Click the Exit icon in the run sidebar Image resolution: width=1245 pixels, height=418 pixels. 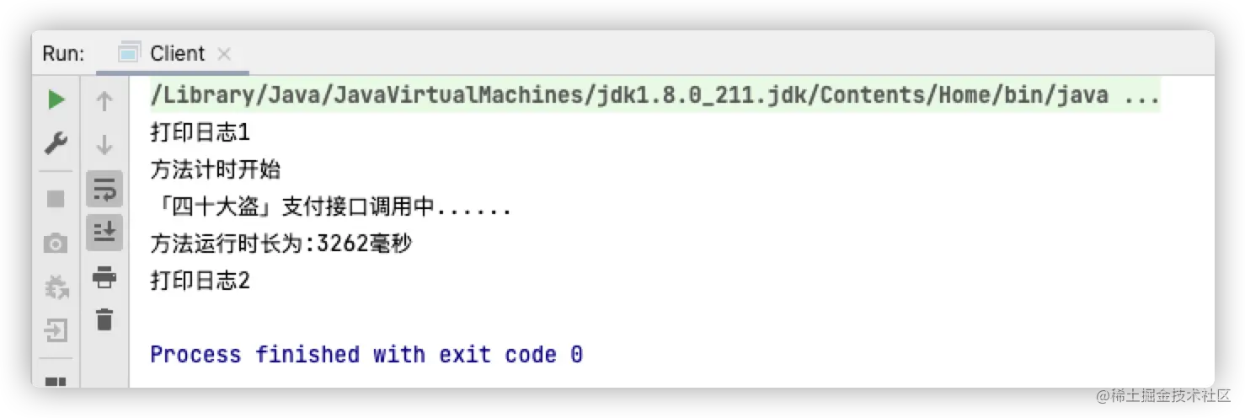pyautogui.click(x=56, y=330)
